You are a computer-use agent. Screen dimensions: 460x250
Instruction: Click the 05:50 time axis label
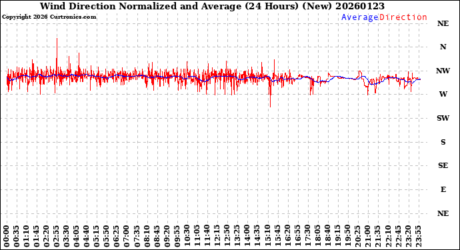pyautogui.click(x=107, y=236)
